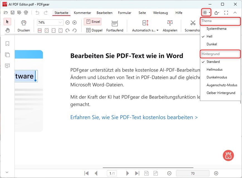Screen dimensions: 242x178
Task: Click the bottom zoom value 70 field
Action: coord(193,173)
